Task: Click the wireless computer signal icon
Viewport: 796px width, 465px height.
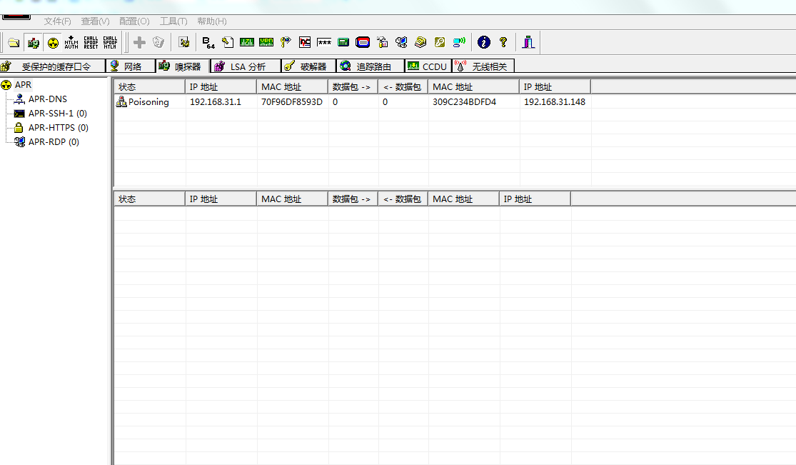Action: coord(459,43)
